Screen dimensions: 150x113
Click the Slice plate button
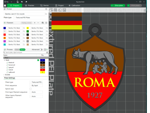coord(119,6)
